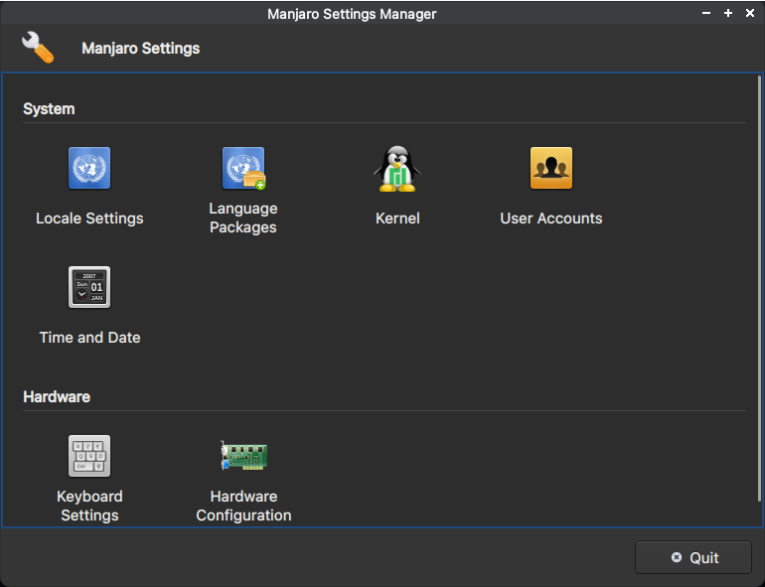Click the Manjaro Settings Manager title bar text
Viewport: 765px width, 587px height.
(352, 14)
